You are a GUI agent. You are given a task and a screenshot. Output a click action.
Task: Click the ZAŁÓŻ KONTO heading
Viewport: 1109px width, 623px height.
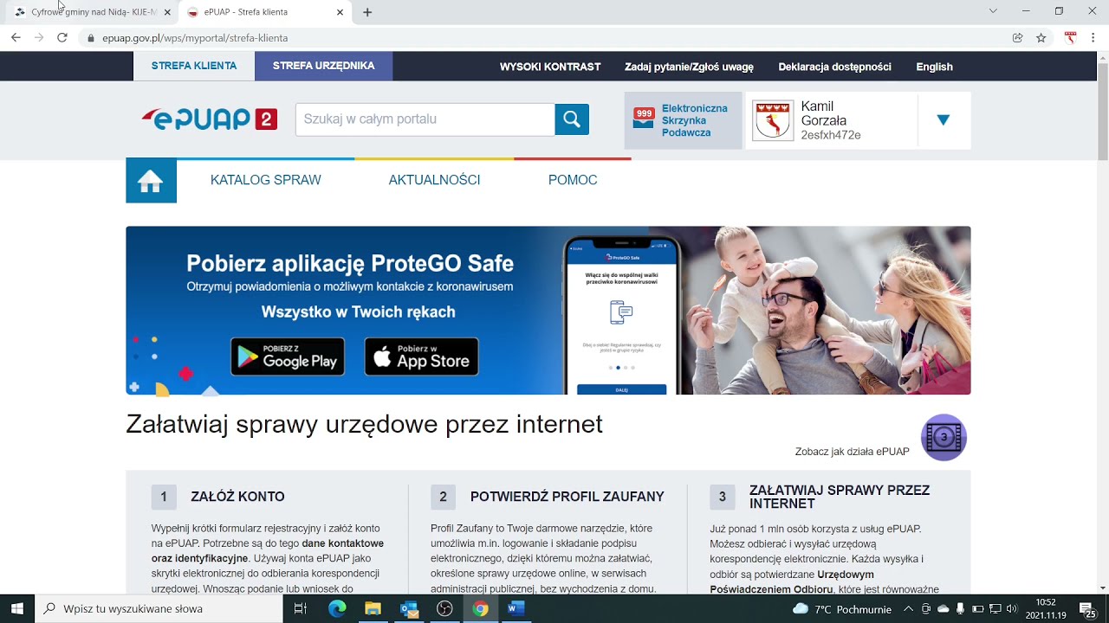237,497
